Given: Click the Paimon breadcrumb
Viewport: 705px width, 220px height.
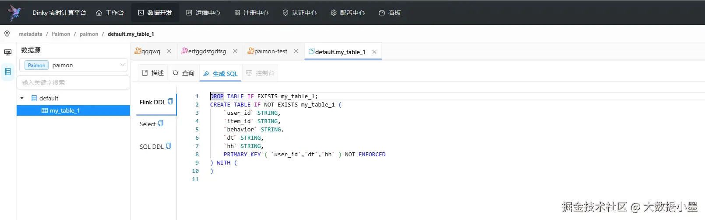Looking at the screenshot, I should [61, 34].
